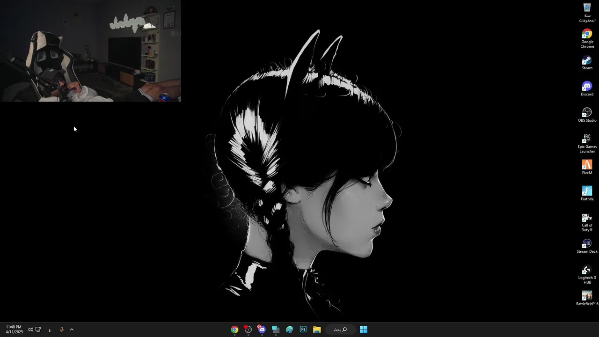The image size is (599, 337).
Task: Click the microphone icon in the system tray
Action: click(61, 330)
